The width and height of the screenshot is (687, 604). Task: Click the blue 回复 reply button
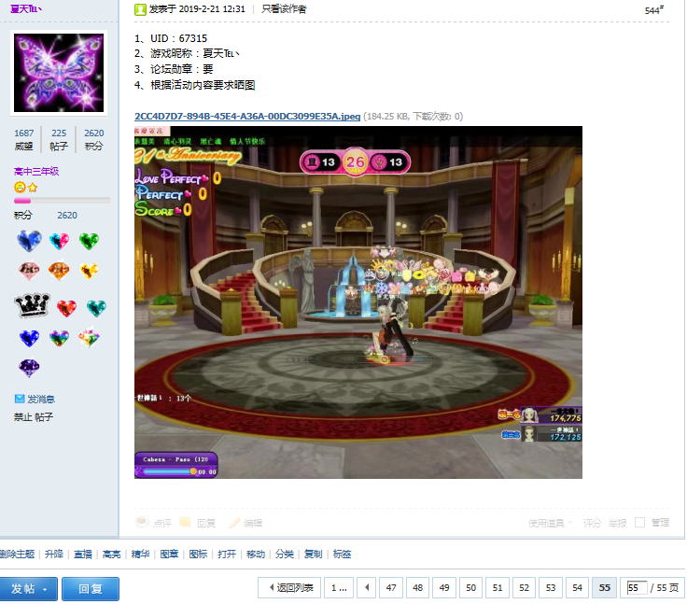[x=91, y=589]
